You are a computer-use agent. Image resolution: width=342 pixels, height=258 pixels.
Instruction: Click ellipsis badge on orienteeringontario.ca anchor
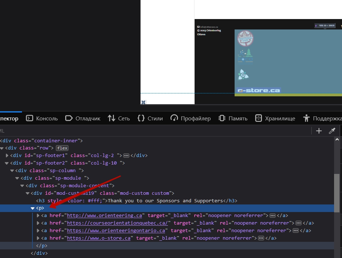tap(296, 231)
